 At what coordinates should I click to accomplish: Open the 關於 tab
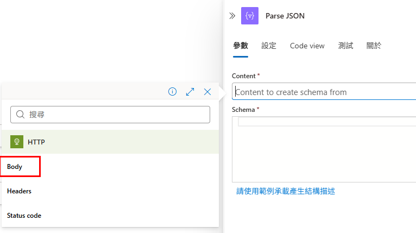374,46
